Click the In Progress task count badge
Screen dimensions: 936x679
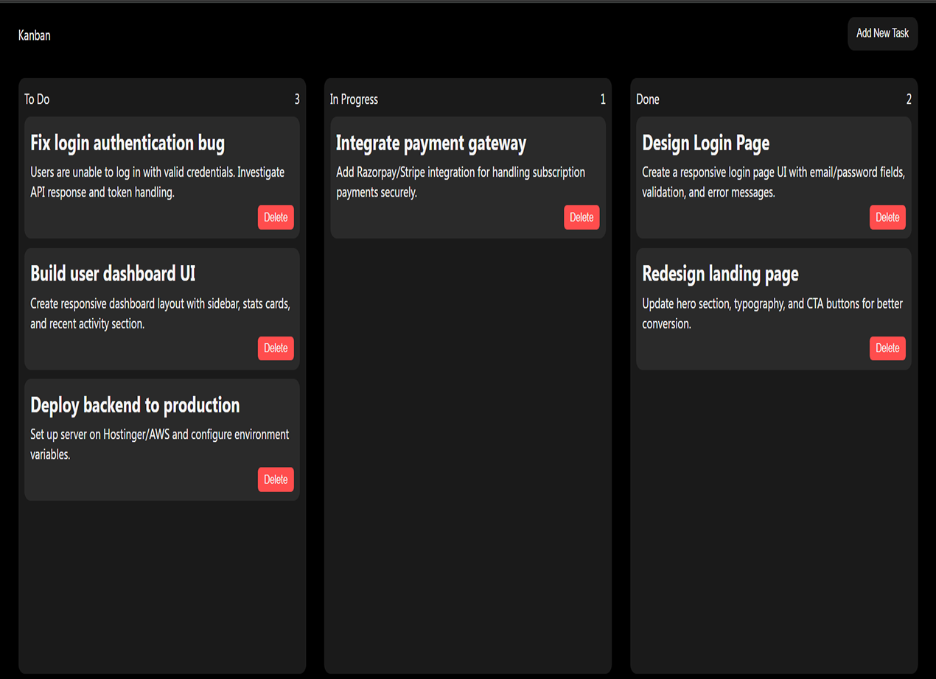tap(603, 98)
